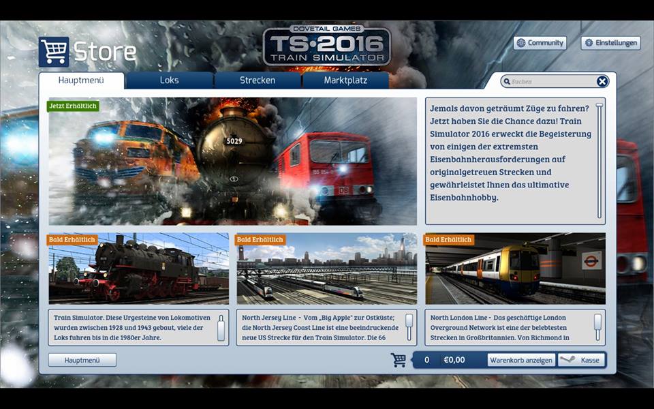The image size is (654, 409).
Task: Click the 'North London Line' description text
Action: [499, 328]
